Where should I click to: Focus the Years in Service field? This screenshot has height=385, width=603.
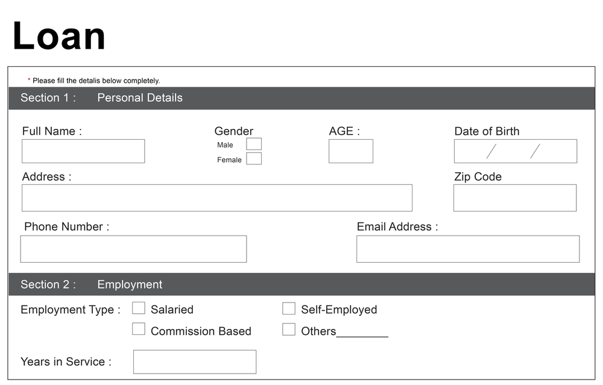click(195, 362)
